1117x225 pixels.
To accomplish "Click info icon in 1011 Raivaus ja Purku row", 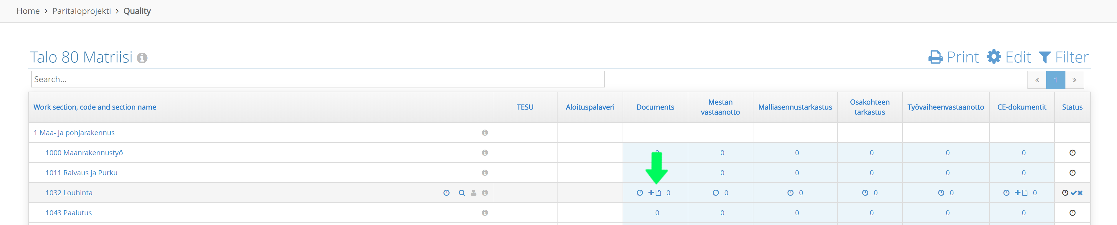I will [x=485, y=173].
